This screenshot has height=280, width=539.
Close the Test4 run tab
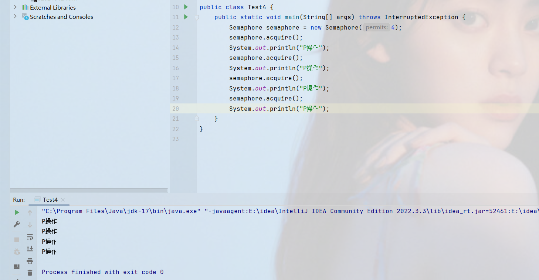63,200
